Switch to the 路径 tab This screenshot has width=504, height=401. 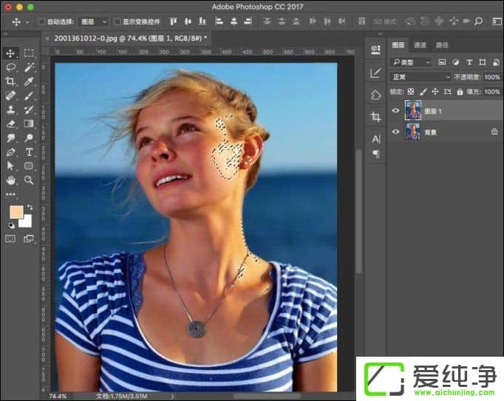pos(442,45)
